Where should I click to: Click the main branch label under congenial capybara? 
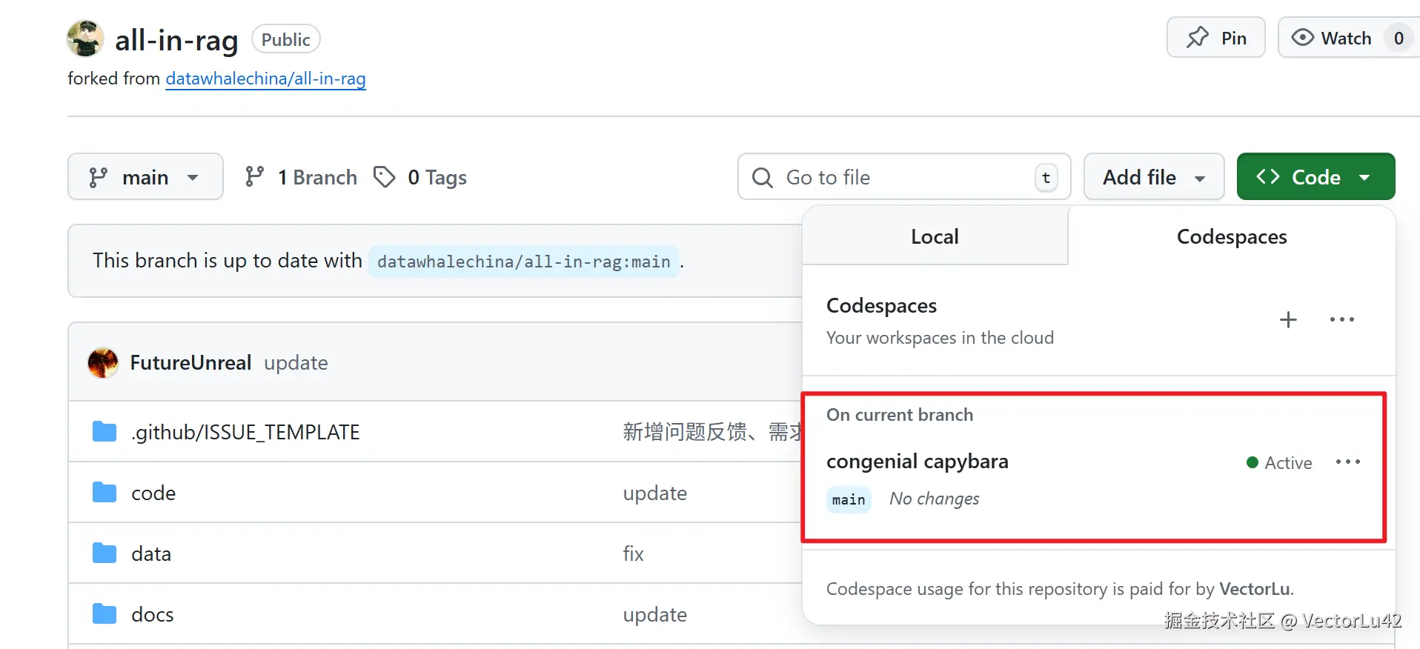click(849, 499)
